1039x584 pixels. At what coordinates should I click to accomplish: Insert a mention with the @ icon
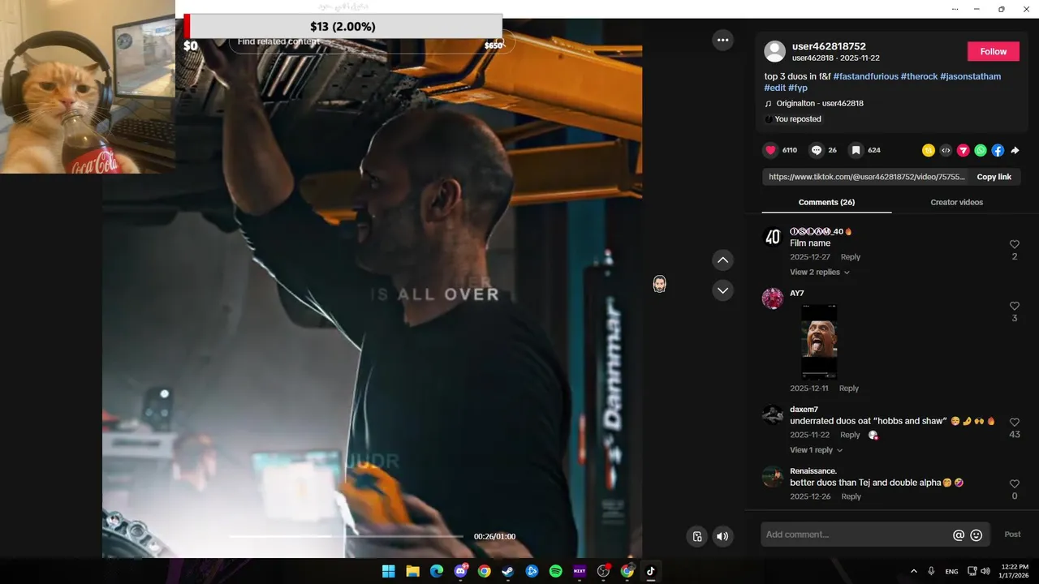(959, 535)
